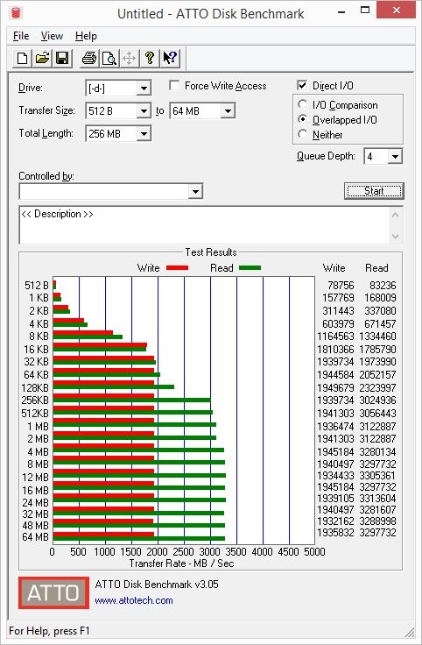This screenshot has height=645, width=422.
Task: Click the red Write legend swatch
Action: 177,268
